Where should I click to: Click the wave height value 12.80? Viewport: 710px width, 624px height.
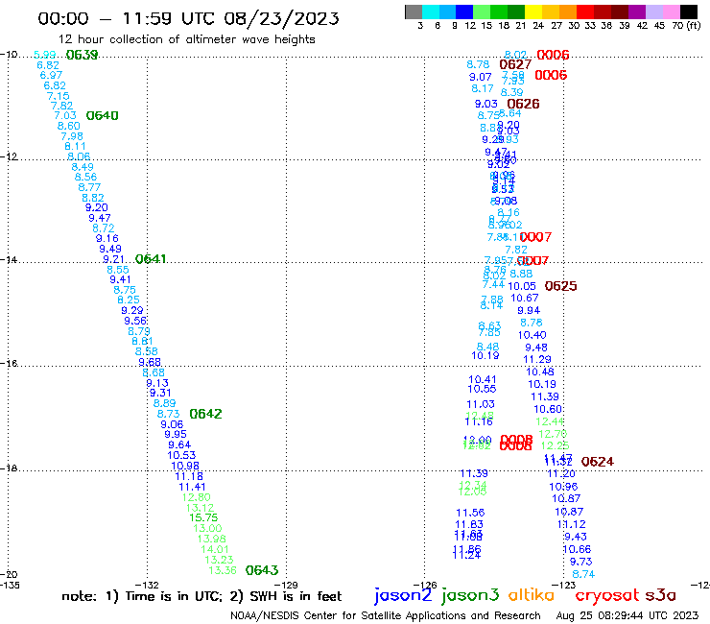(x=196, y=497)
